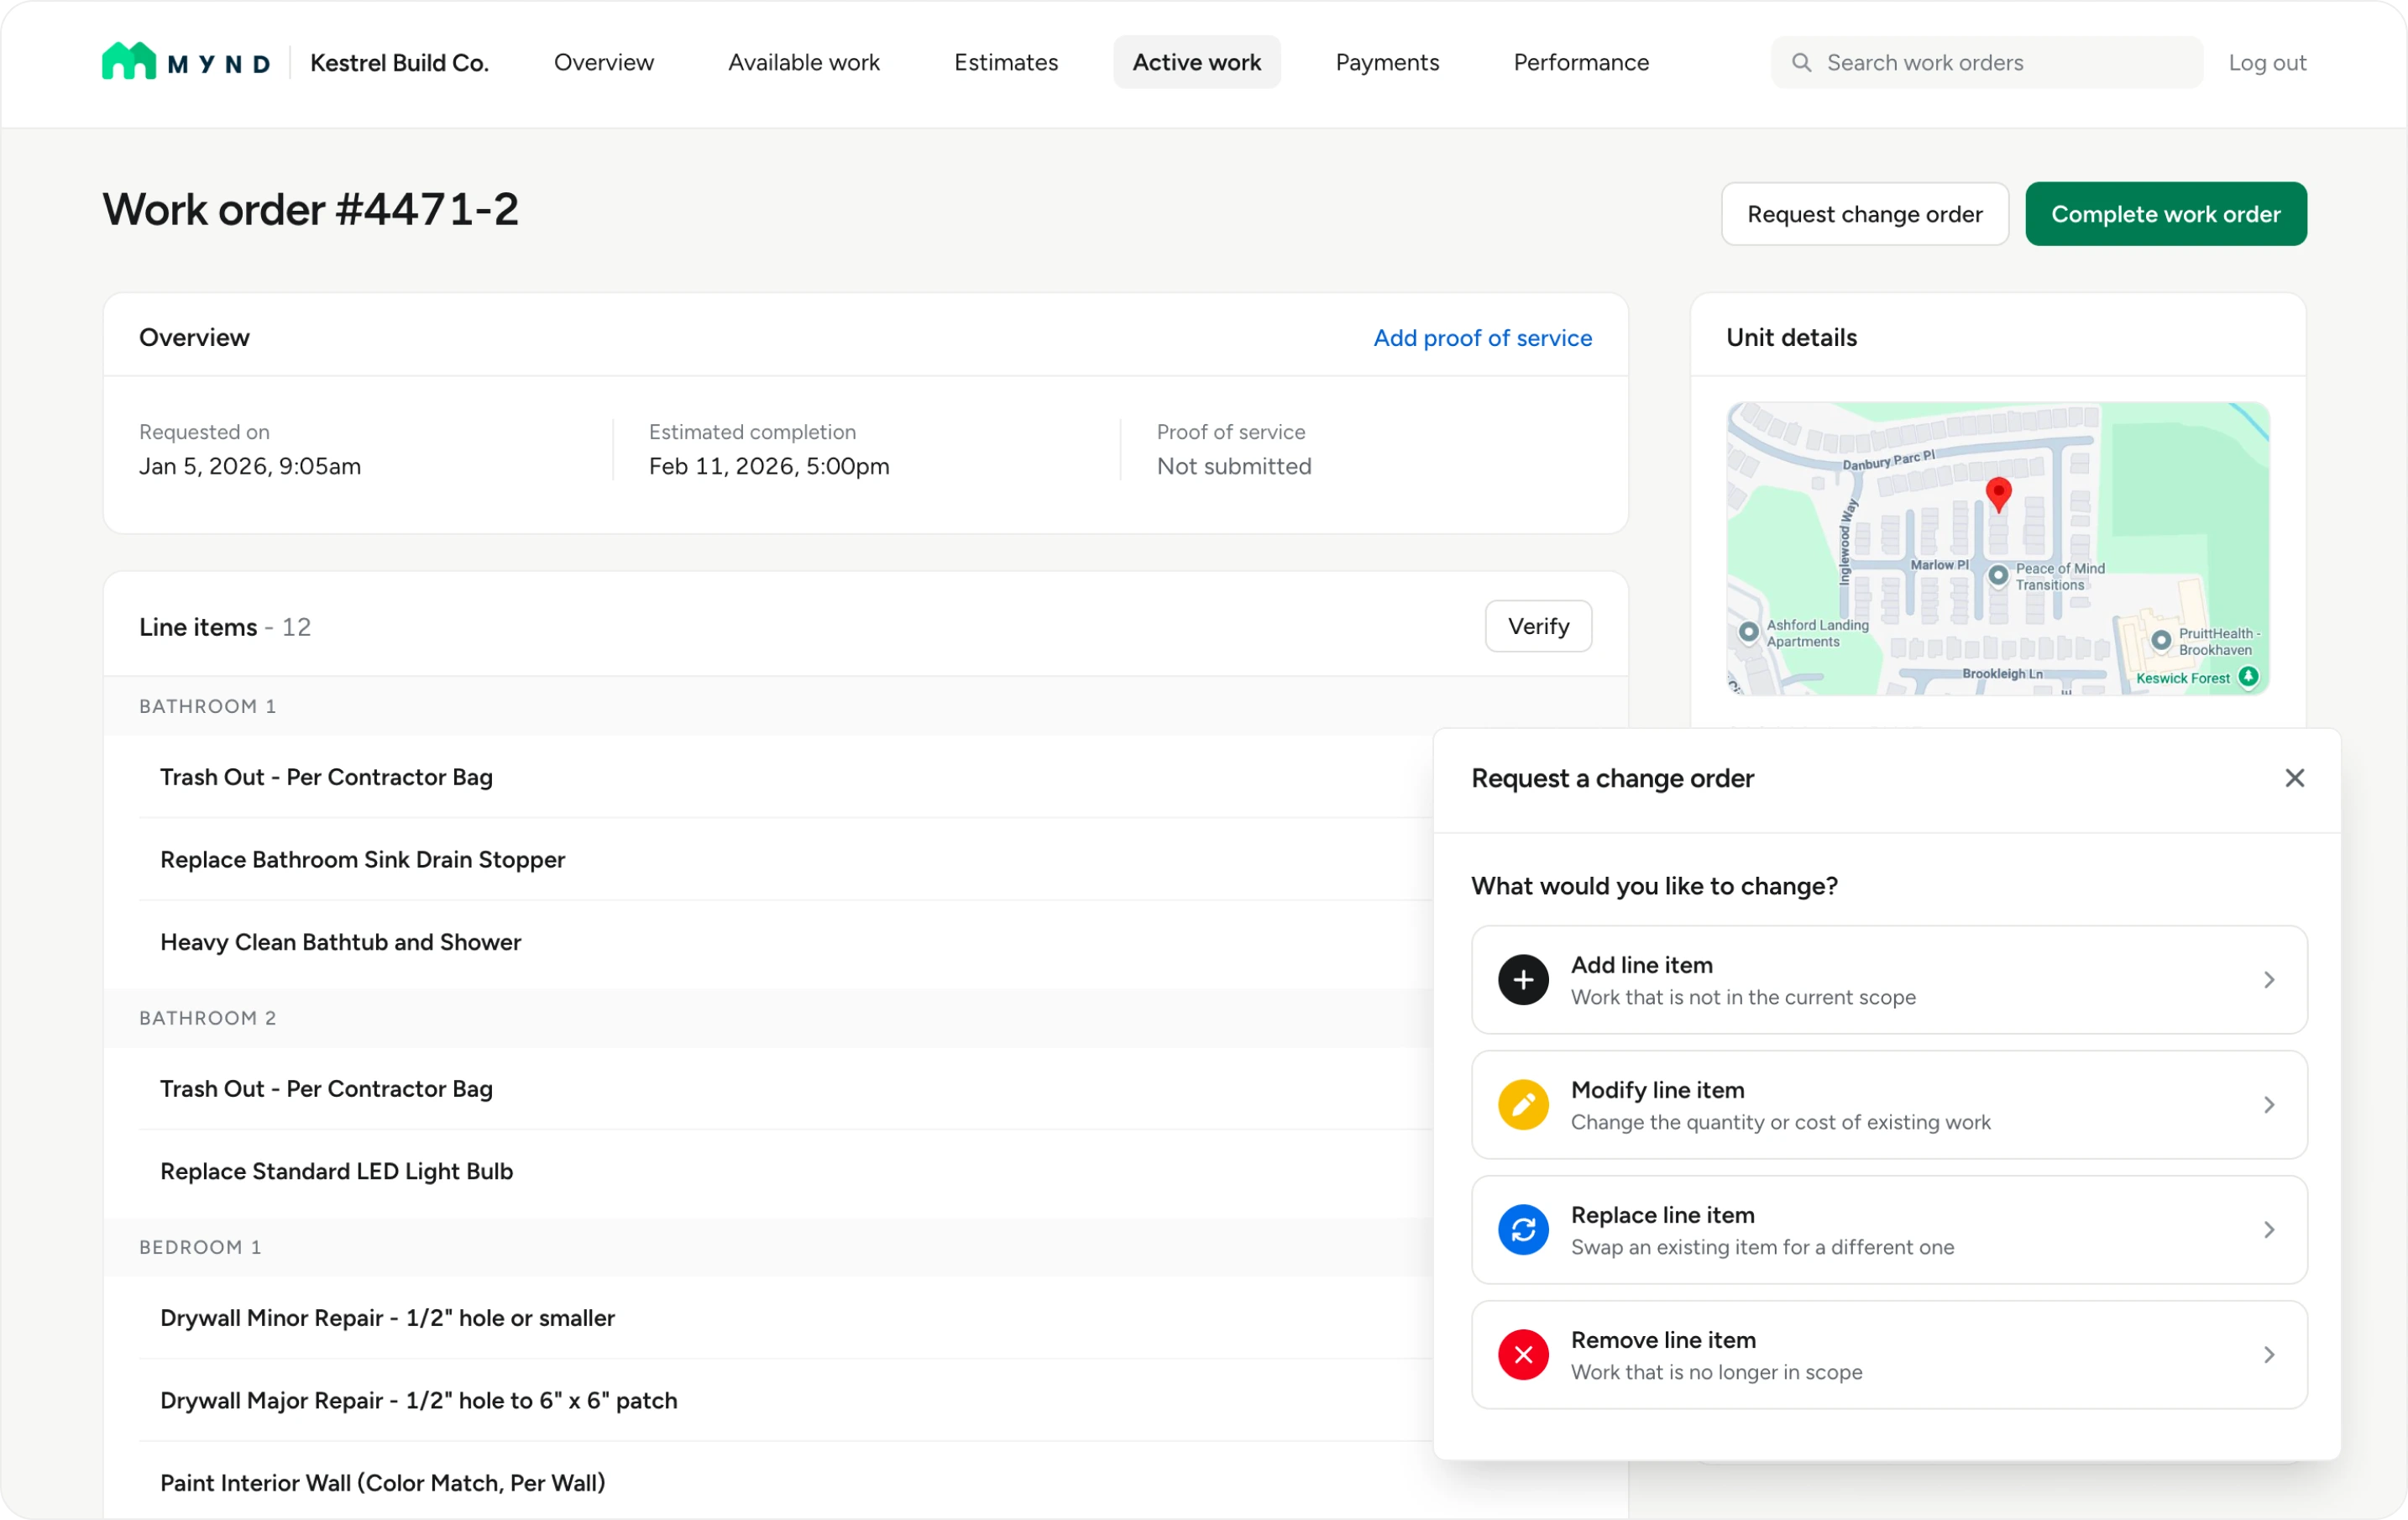Screen dimensions: 2408x1520
Task: Click the Keswick Forest green map marker
Action: 2248,677
